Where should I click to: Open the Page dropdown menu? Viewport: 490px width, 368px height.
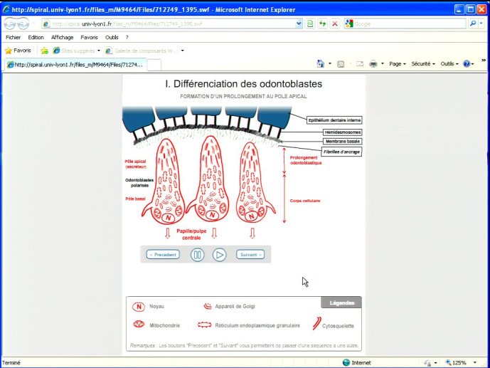[x=398, y=64]
